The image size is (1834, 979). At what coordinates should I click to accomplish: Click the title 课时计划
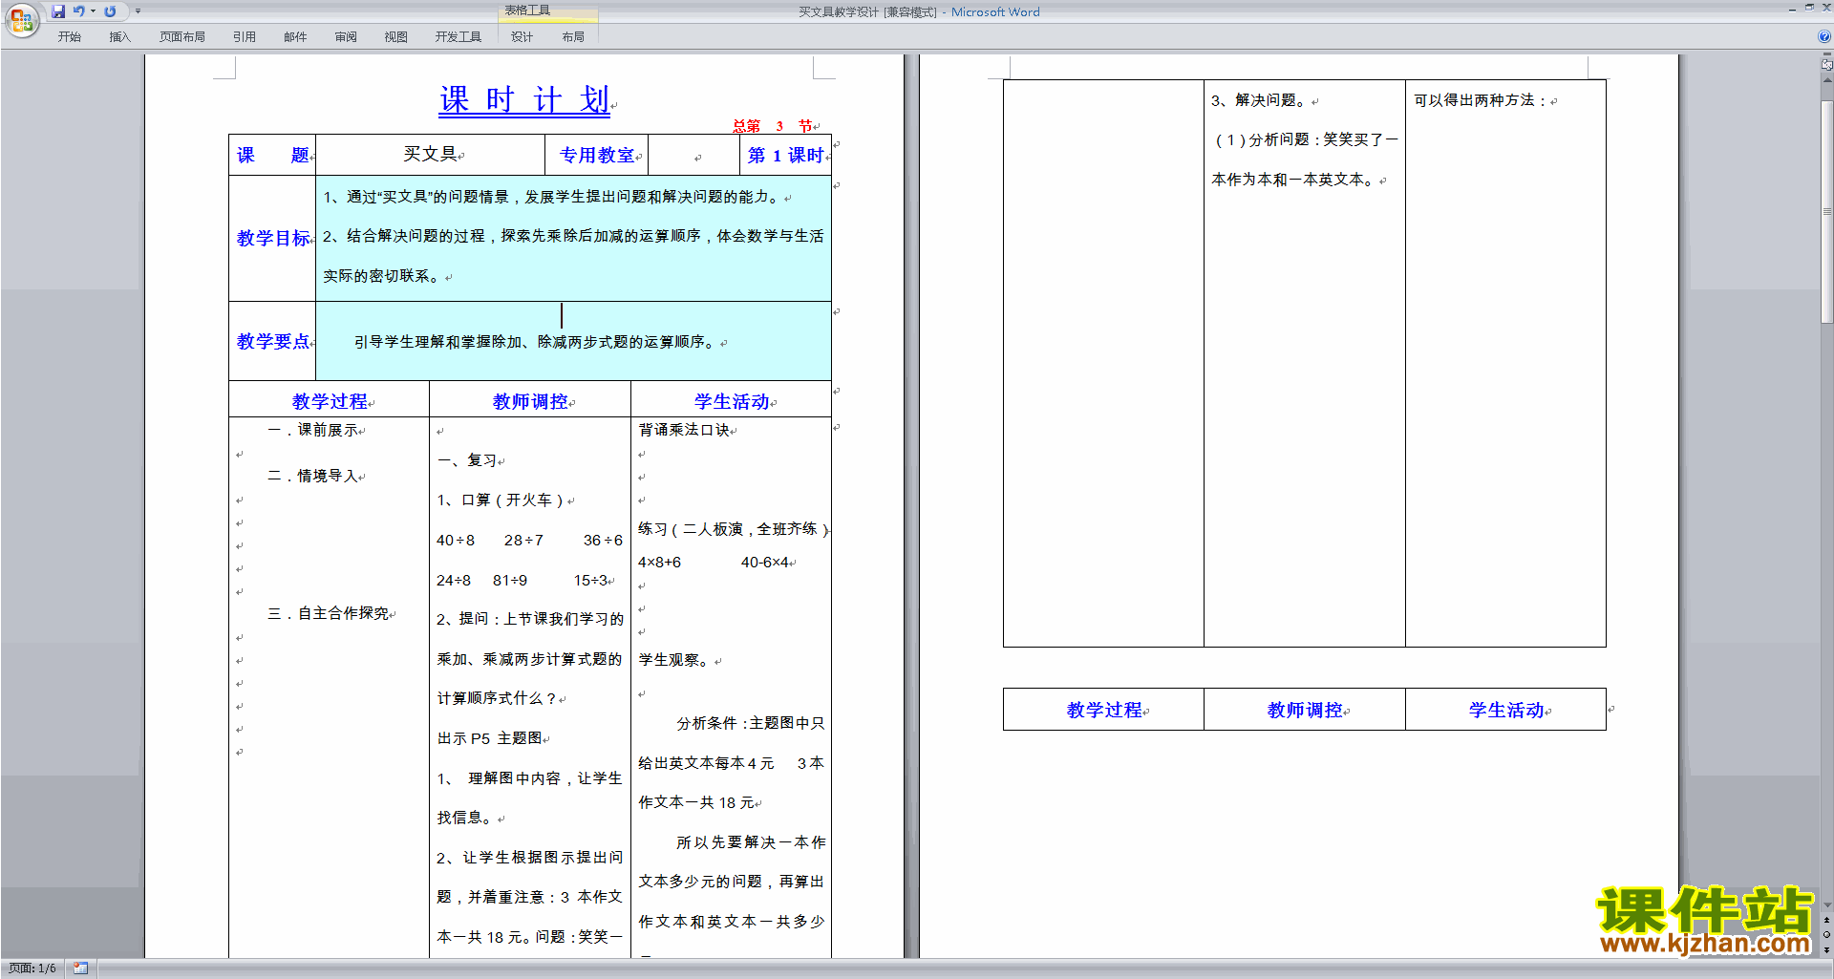[524, 99]
